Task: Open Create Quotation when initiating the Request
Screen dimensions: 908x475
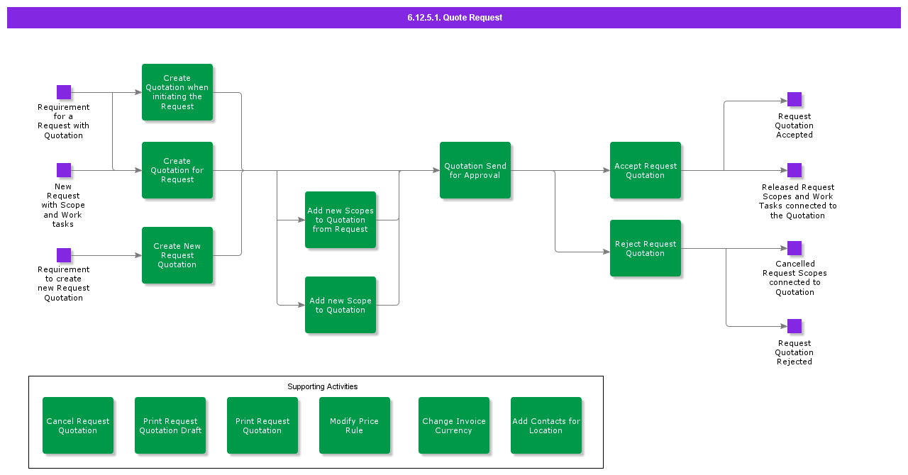Action: point(177,92)
